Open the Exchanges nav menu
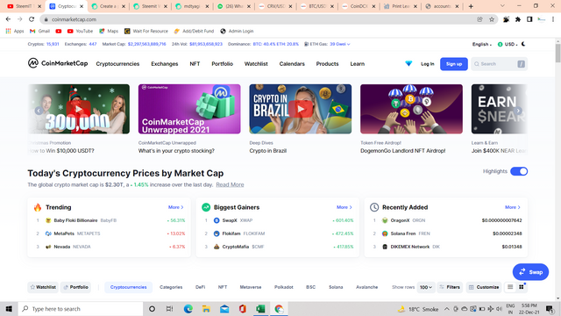Viewport: 561px width, 316px height. [165, 64]
